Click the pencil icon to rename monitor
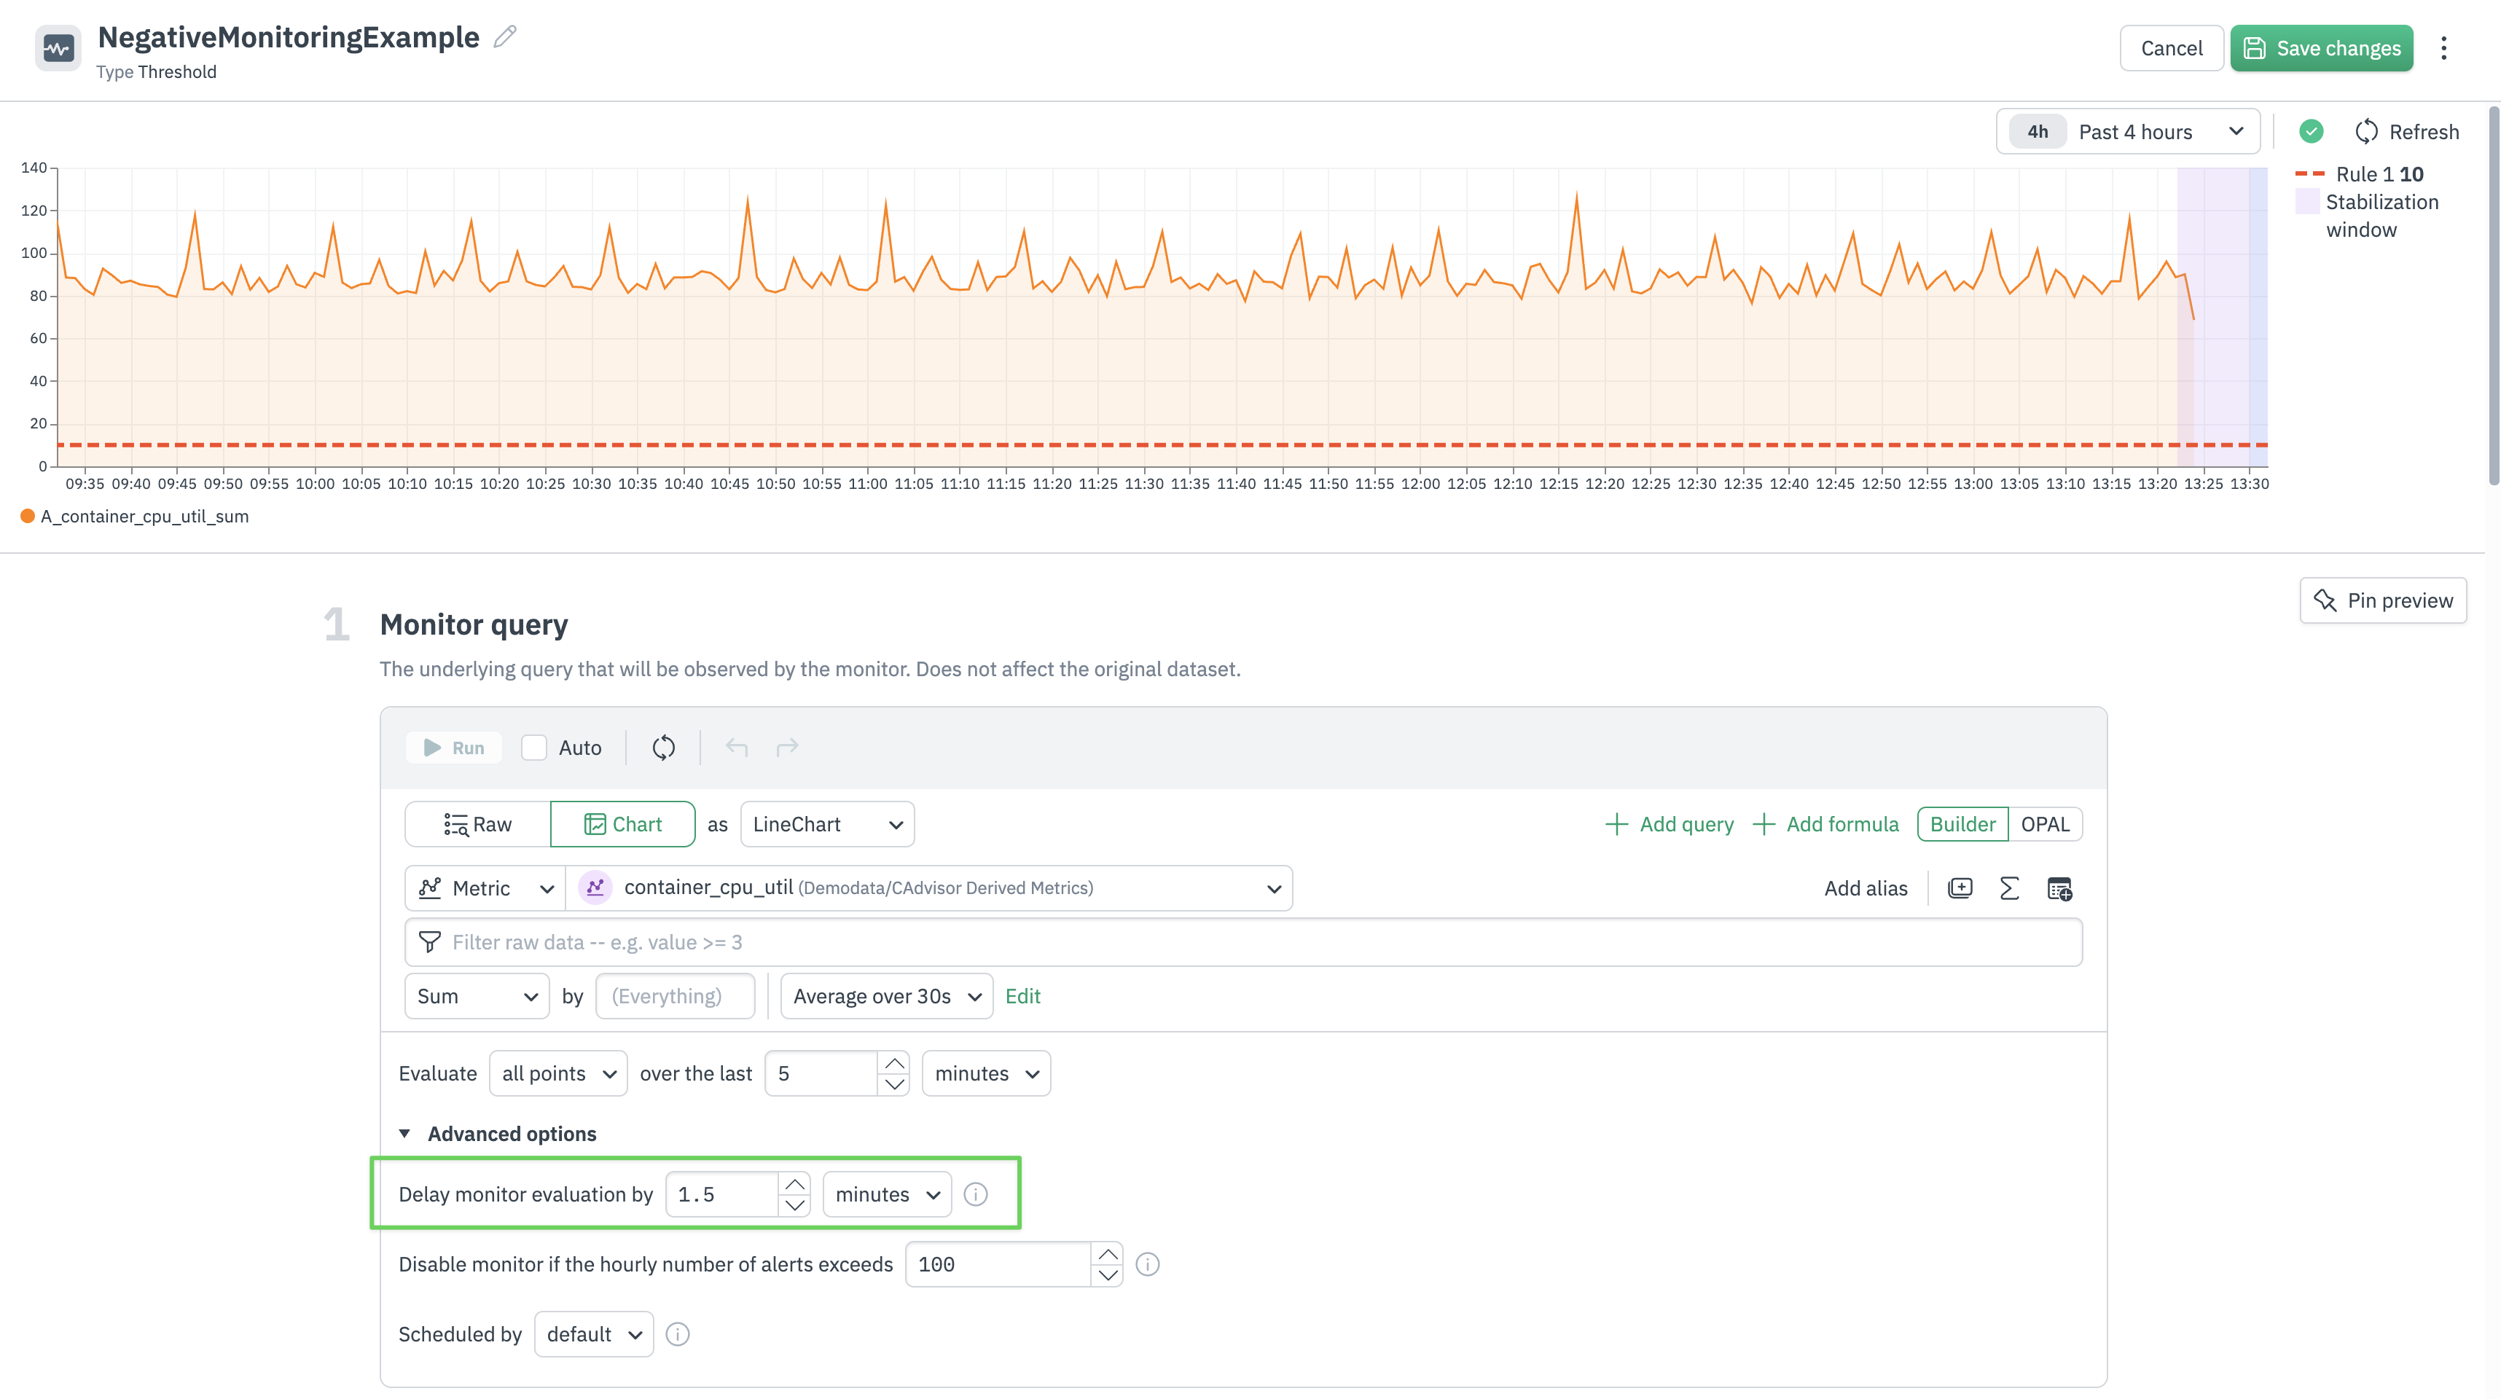This screenshot has width=2501, height=1399. coord(505,37)
